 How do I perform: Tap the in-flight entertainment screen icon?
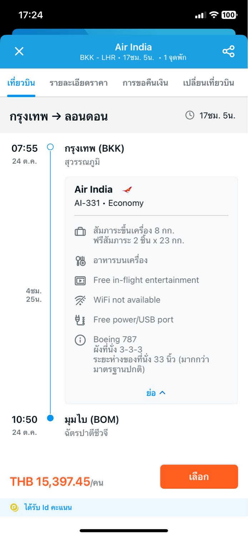pyautogui.click(x=80, y=280)
